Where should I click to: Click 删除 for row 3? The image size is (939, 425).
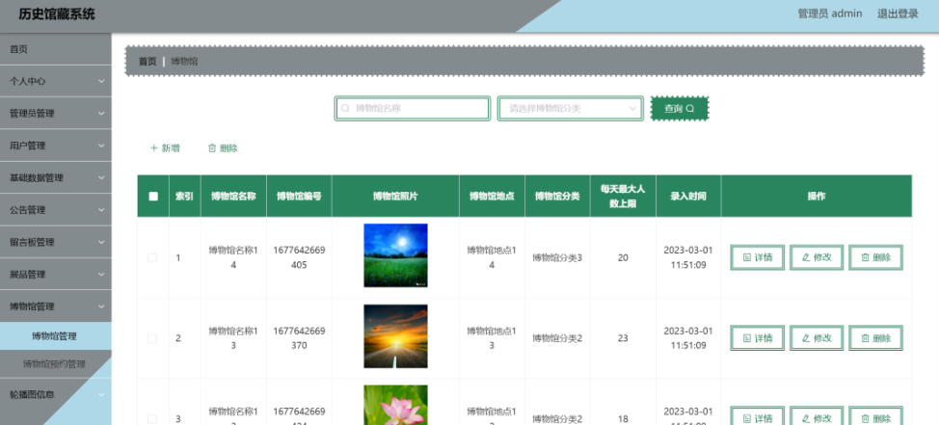point(875,418)
